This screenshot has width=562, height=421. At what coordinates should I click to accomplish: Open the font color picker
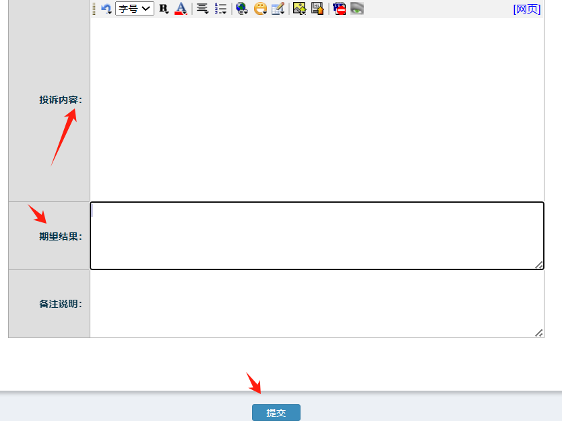(181, 9)
